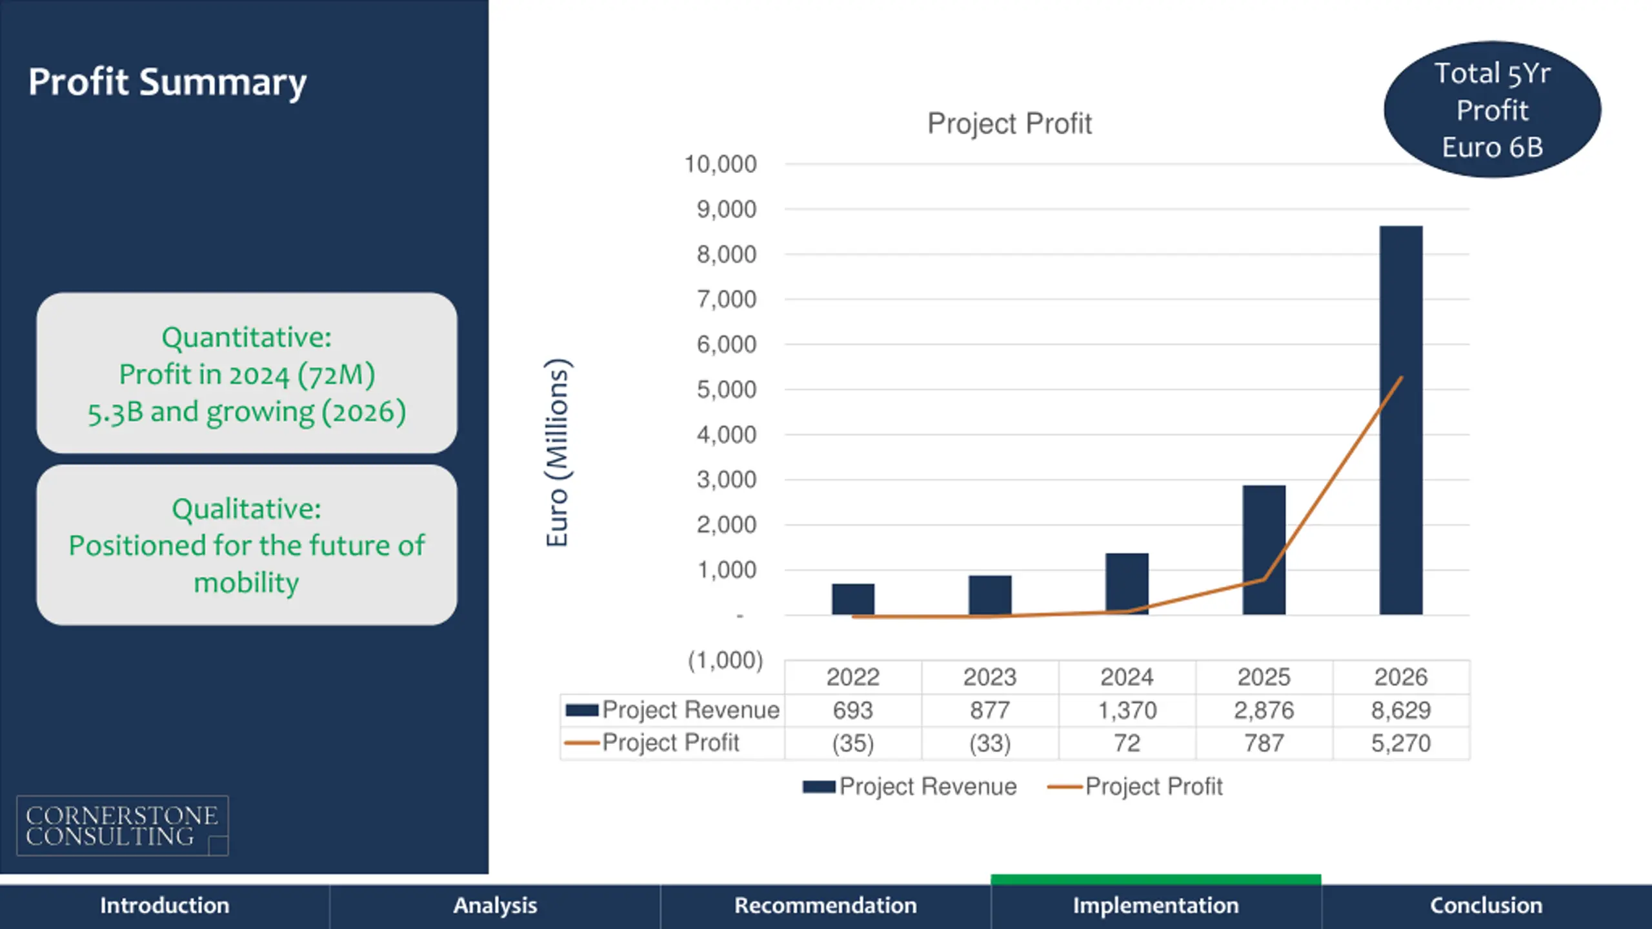This screenshot has width=1652, height=929.
Task: Select the 2024 revenue bar in chart
Action: [x=1127, y=584]
